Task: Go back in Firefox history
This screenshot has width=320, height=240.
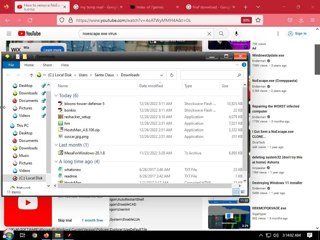Action: (x=7, y=20)
